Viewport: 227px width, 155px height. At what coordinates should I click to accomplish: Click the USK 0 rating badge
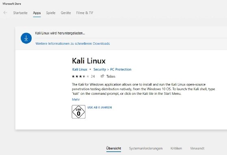coord(79,112)
